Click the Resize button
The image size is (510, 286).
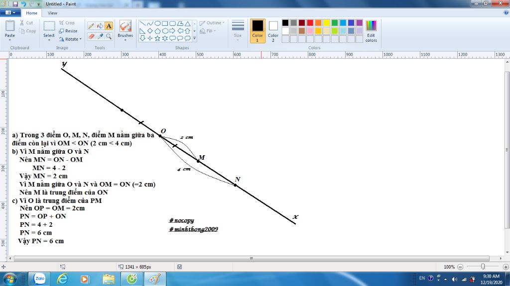coord(68,31)
